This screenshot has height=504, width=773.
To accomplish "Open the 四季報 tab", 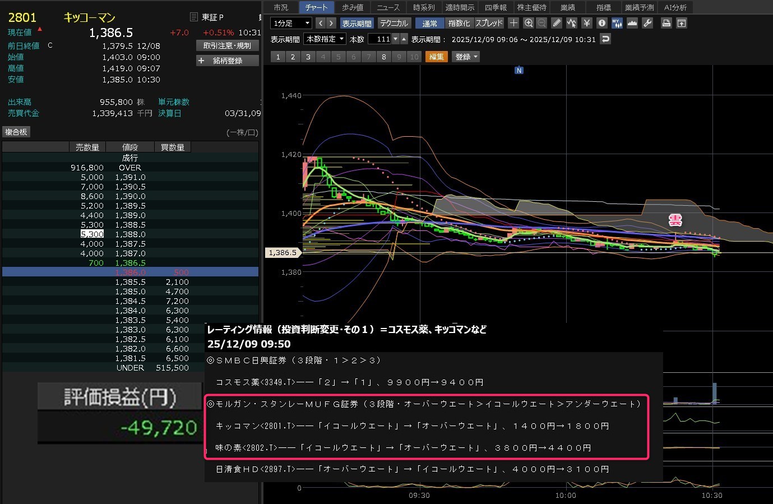I will point(495,7).
